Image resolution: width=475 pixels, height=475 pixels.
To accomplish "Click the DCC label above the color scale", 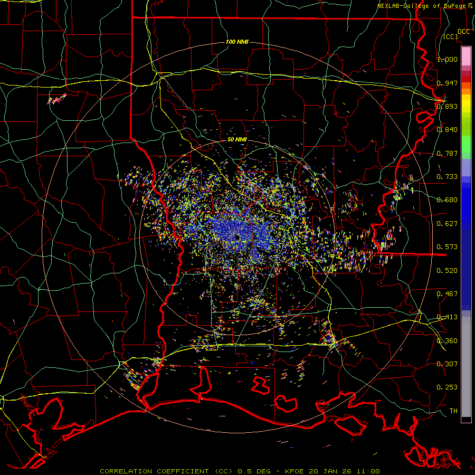I will pyautogui.click(x=463, y=32).
